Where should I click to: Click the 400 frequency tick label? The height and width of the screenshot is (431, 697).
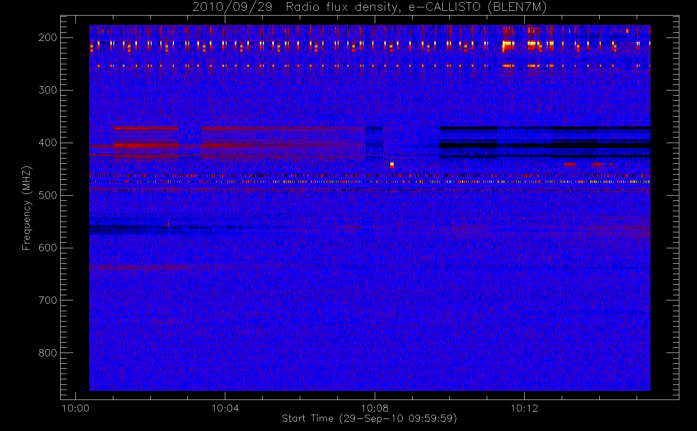48,143
